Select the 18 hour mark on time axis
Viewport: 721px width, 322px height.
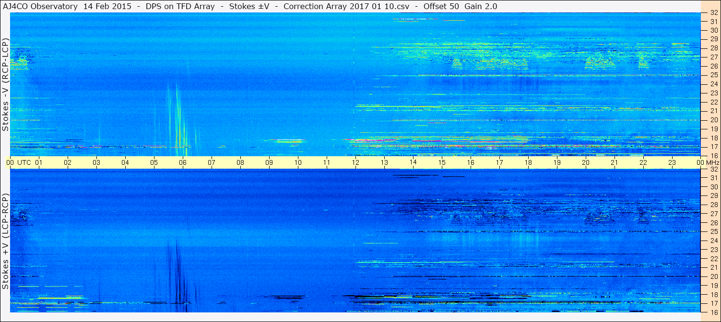click(528, 162)
